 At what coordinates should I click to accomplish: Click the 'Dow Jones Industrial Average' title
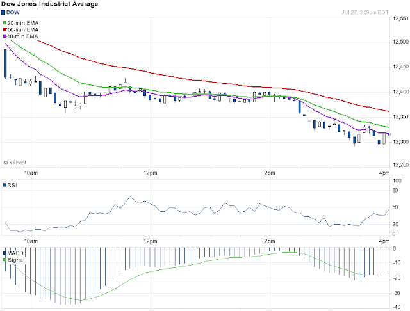pyautogui.click(x=50, y=4)
